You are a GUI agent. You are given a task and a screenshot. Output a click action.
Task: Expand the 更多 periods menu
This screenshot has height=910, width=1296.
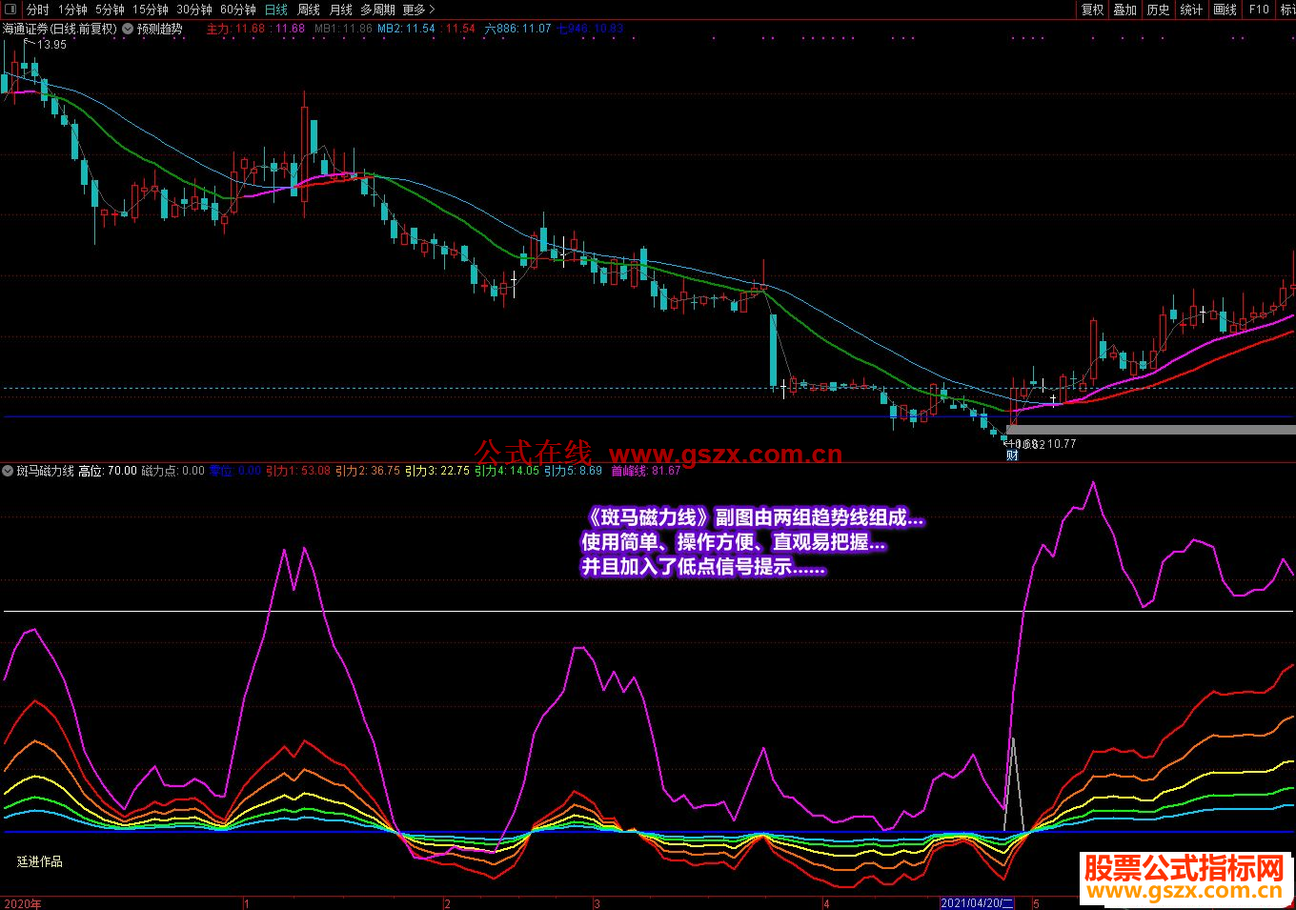[x=418, y=10]
